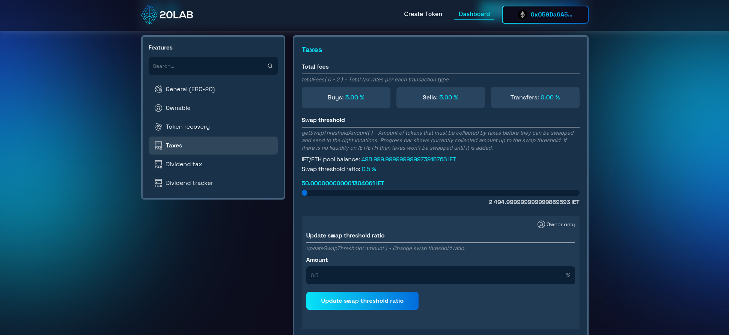The image size is (729, 335).
Task: Open the Create Token page
Action: click(423, 14)
